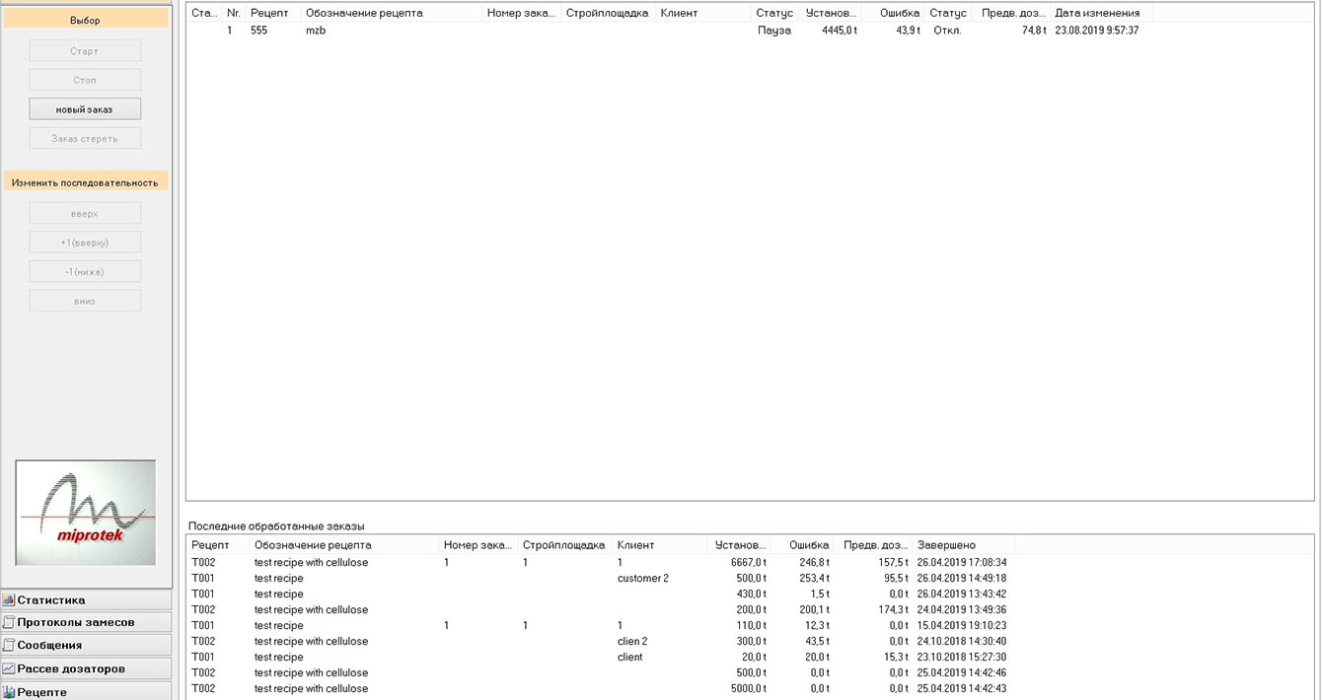Sort processed orders by Завершено column
The width and height of the screenshot is (1322, 700).
[x=945, y=545]
